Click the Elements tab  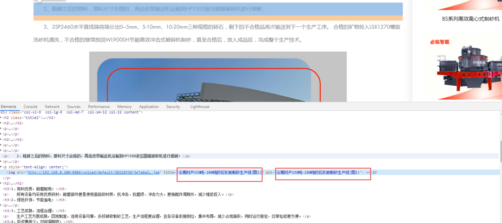point(8,107)
